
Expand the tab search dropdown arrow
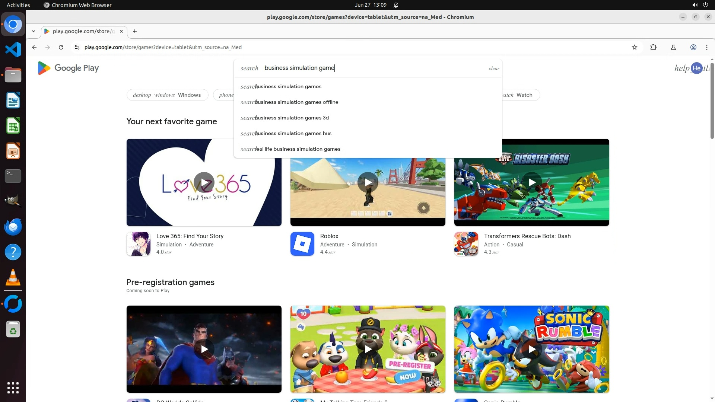[34, 31]
